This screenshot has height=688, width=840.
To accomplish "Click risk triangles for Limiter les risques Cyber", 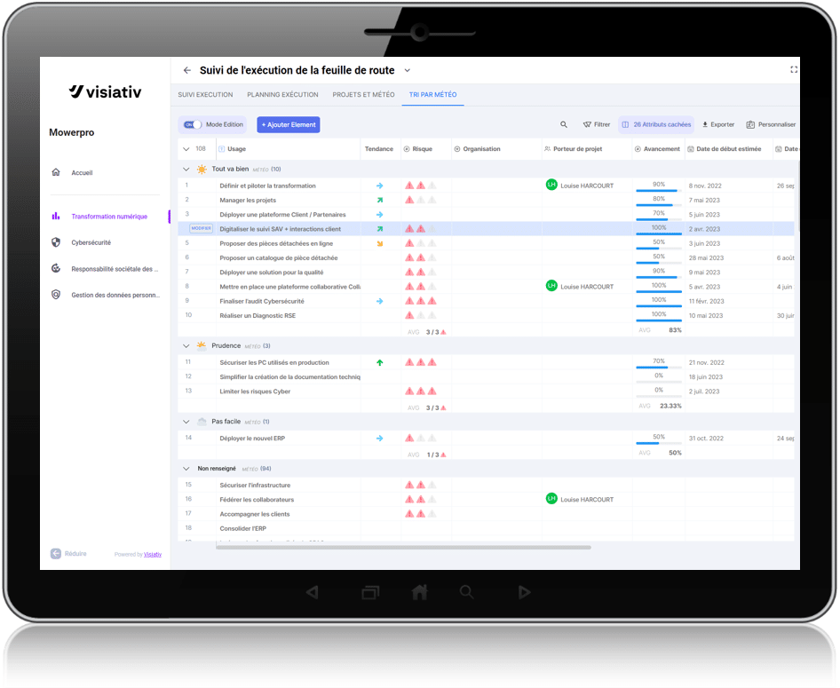I will [x=421, y=391].
